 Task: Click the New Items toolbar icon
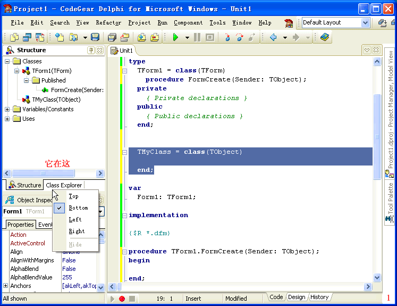click(14, 38)
